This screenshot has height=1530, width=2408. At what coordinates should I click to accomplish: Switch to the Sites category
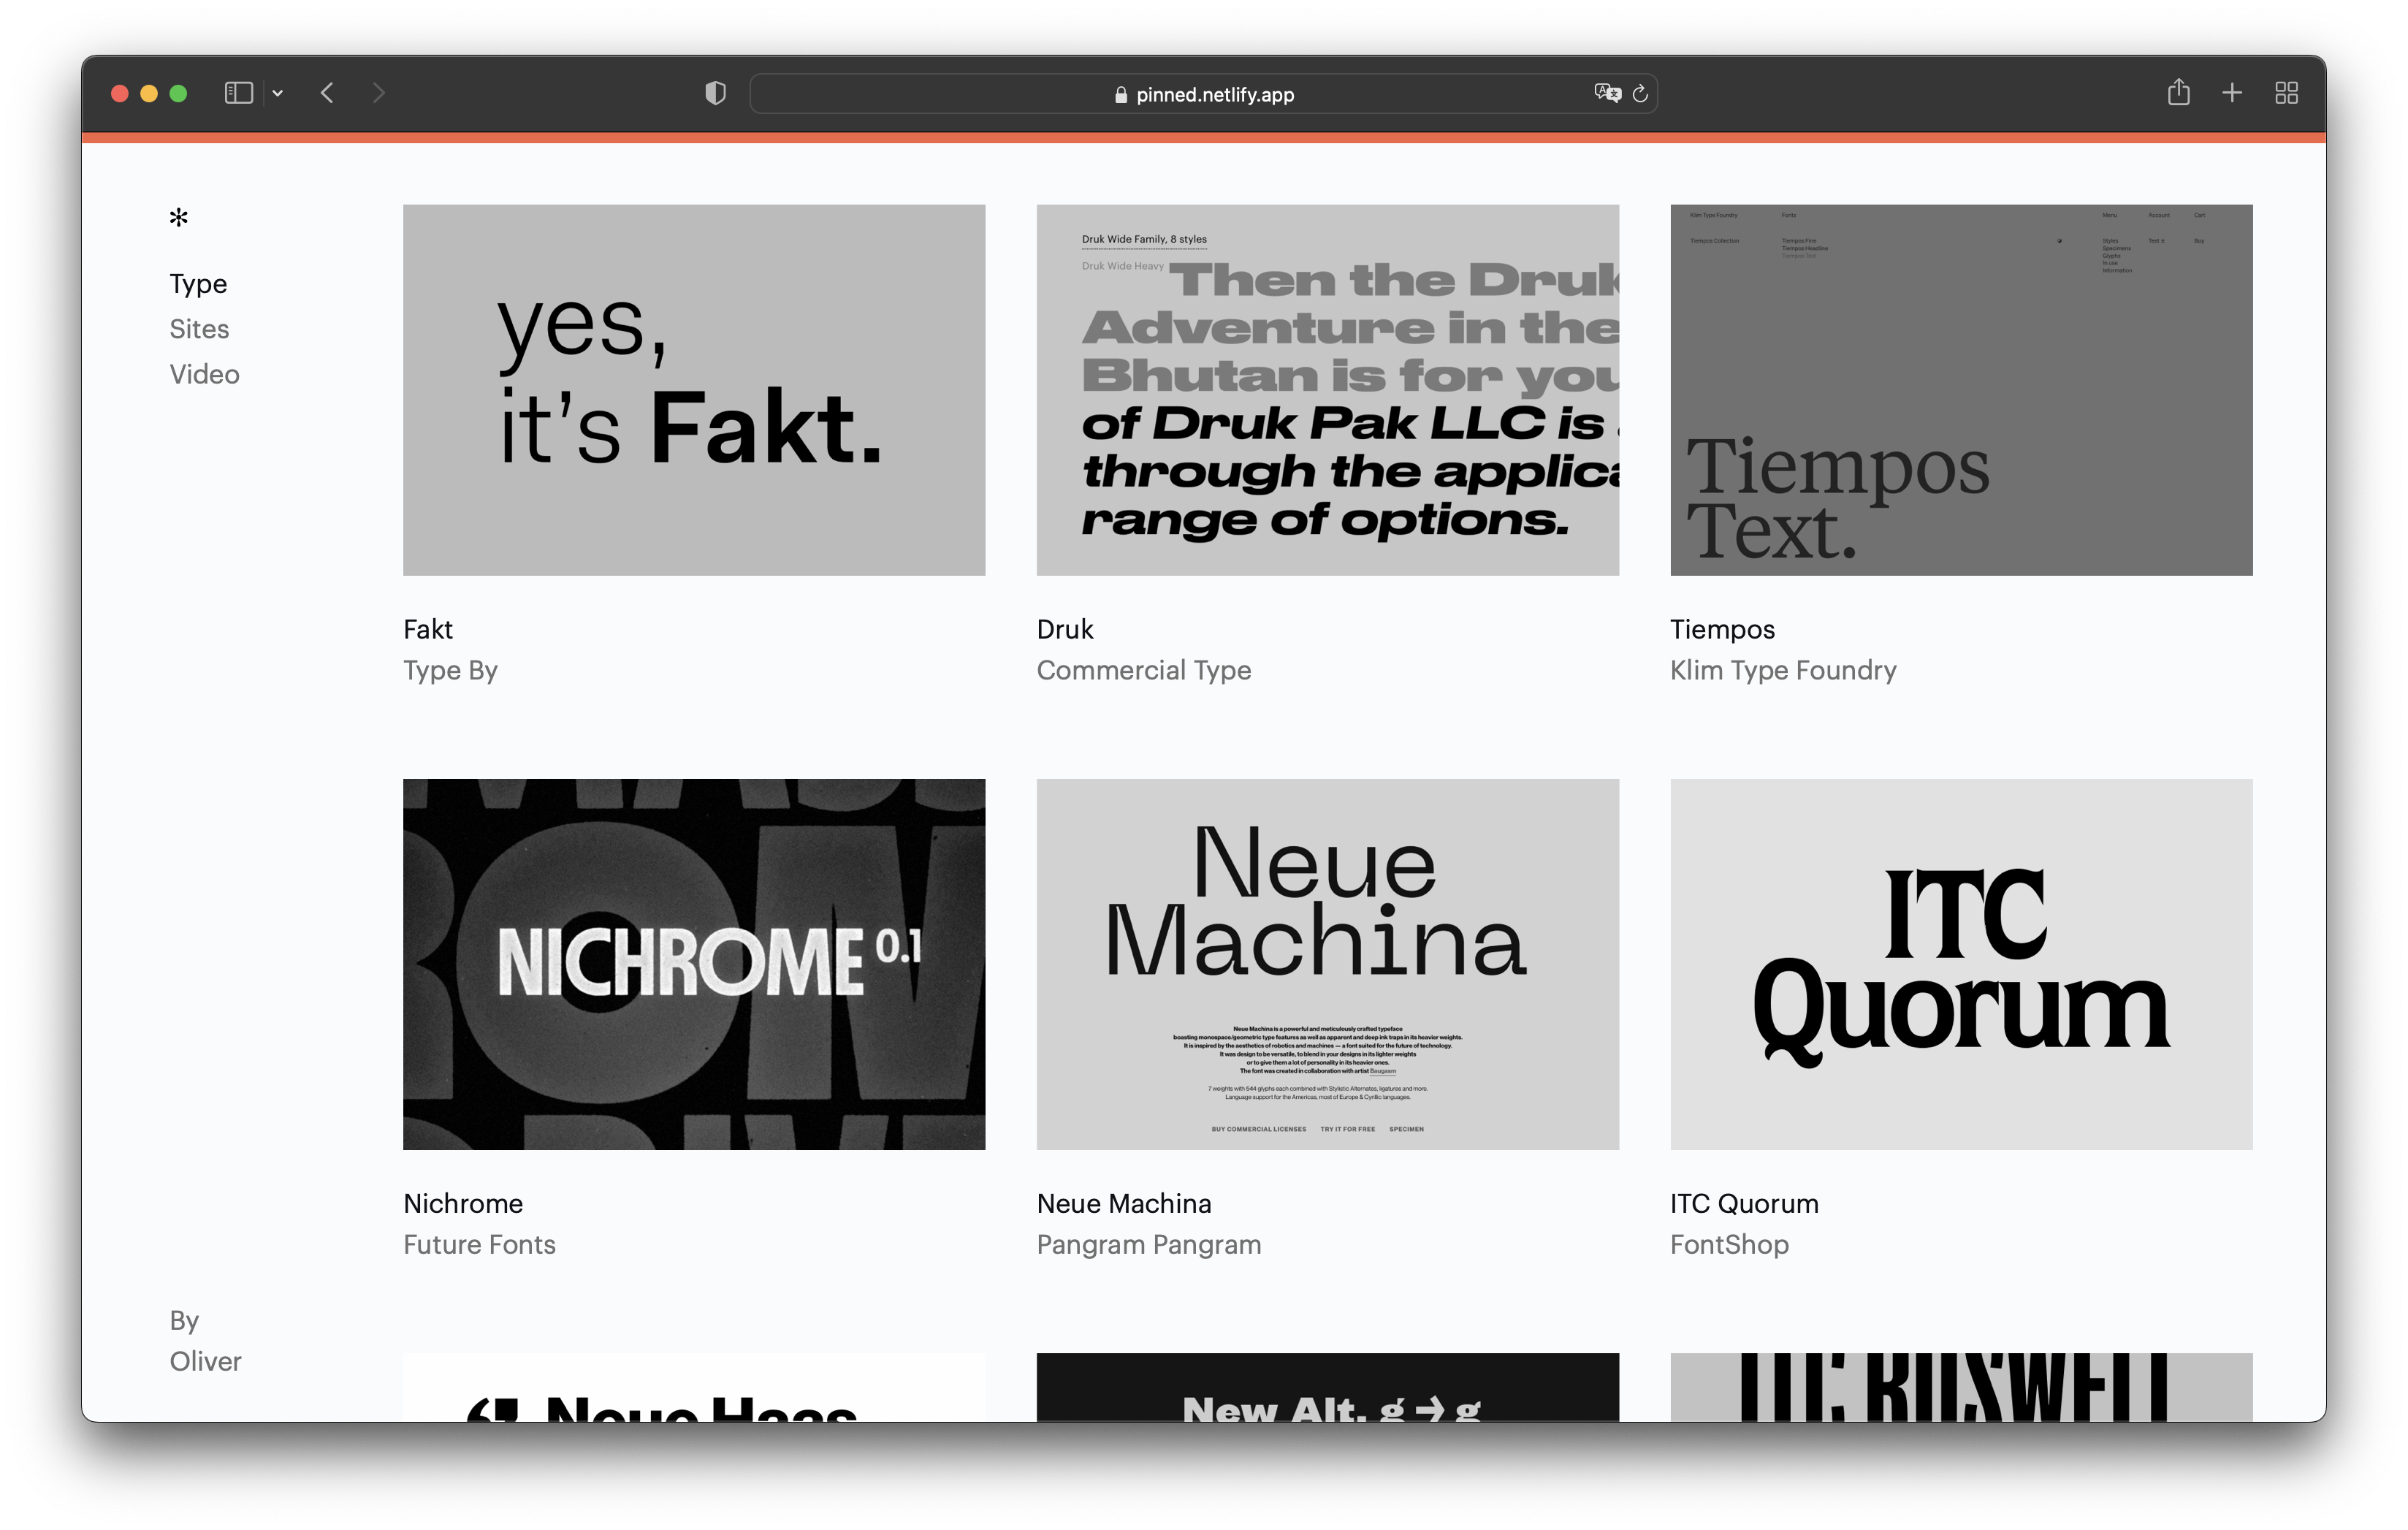tap(199, 329)
